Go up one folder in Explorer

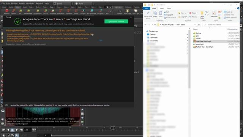pyautogui.click(x=155, y=25)
